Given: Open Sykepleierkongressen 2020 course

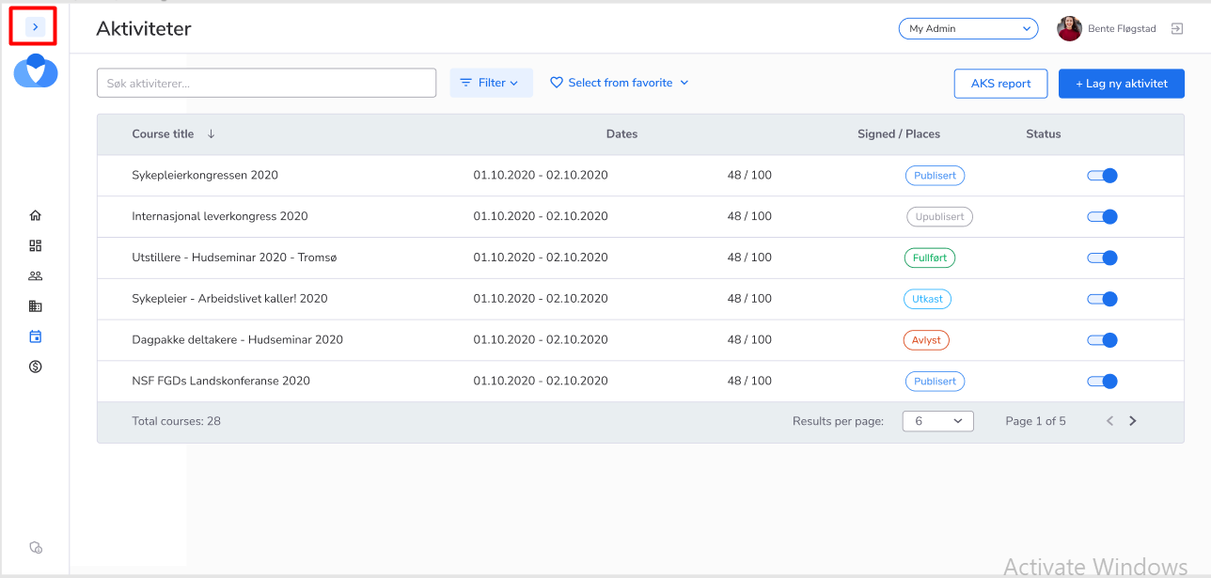Looking at the screenshot, I should tap(205, 175).
